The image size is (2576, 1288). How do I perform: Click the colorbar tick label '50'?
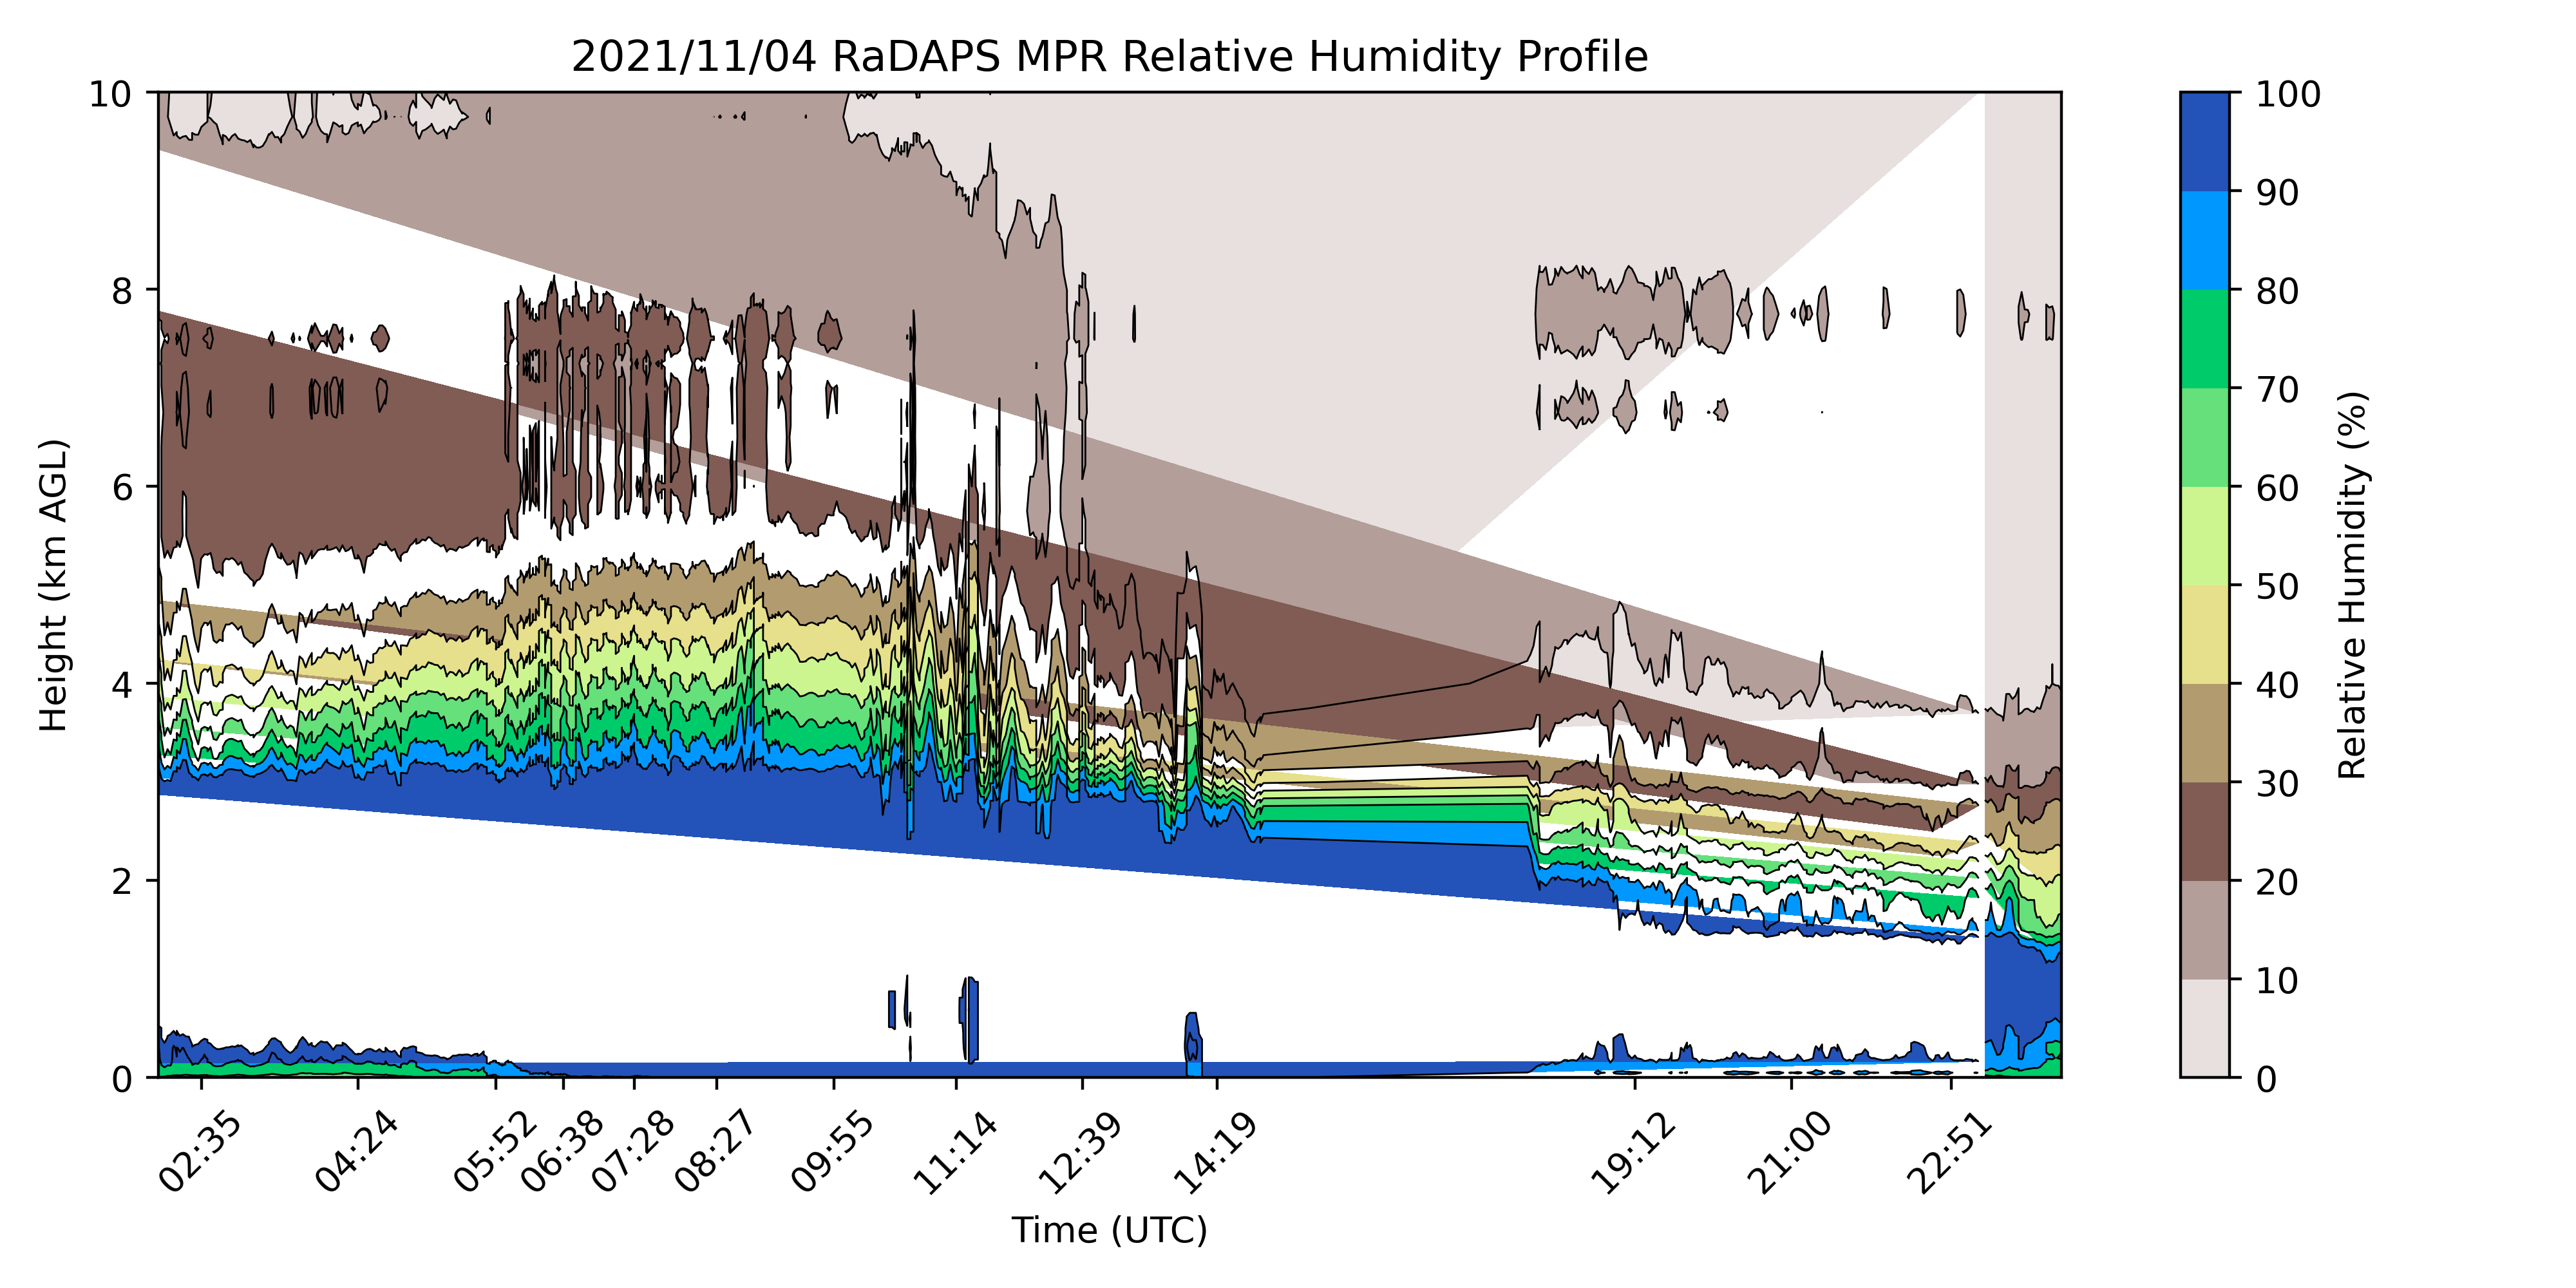pos(2278,586)
